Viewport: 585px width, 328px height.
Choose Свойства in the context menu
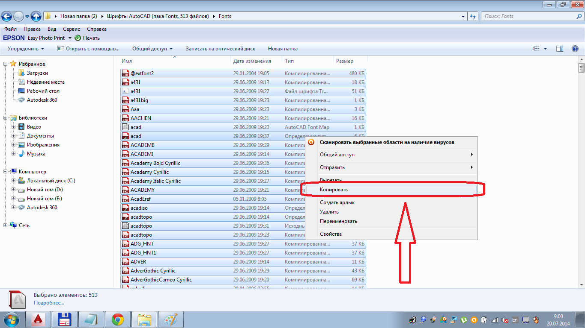point(391,234)
